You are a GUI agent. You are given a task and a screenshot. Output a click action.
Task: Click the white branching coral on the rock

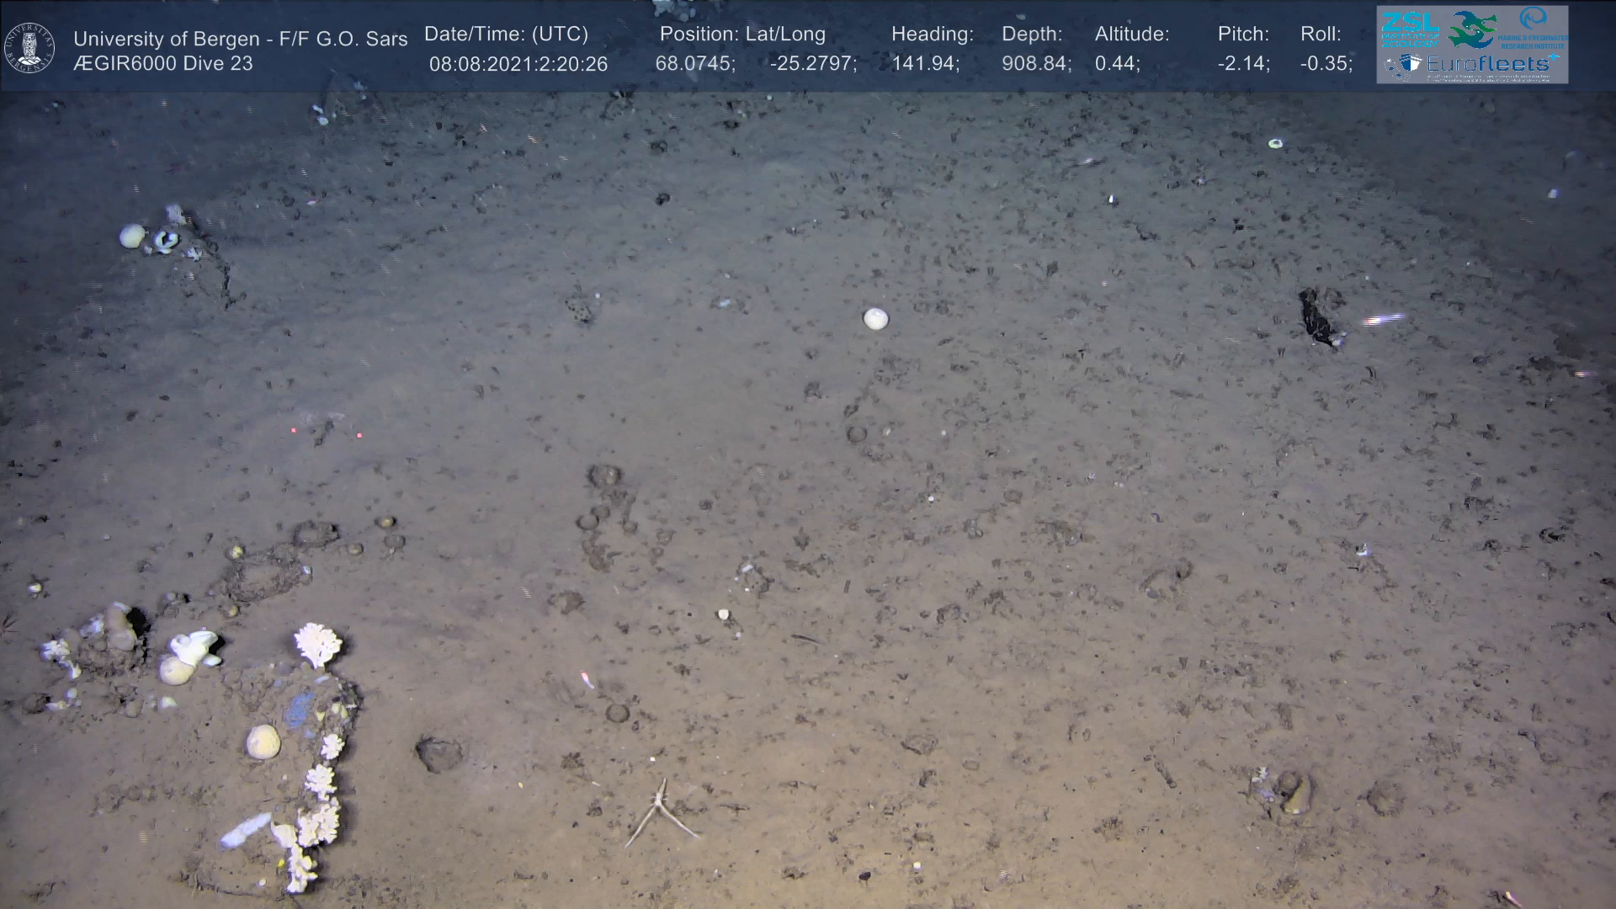click(317, 644)
